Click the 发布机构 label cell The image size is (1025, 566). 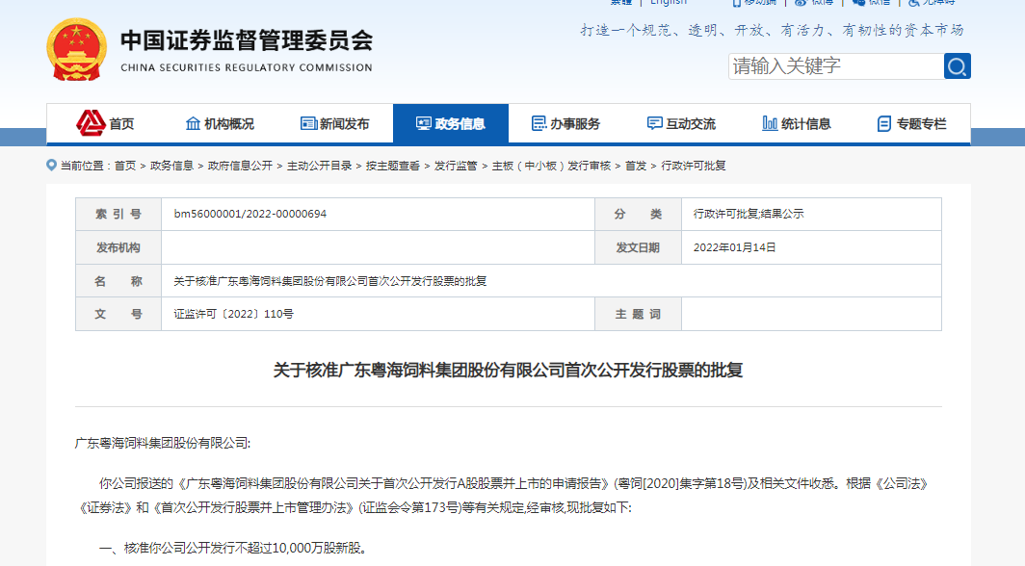click(118, 247)
